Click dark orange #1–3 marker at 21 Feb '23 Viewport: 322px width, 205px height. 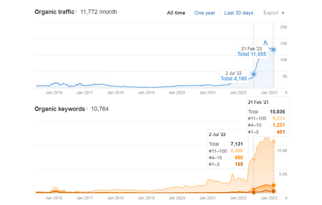[274, 191]
